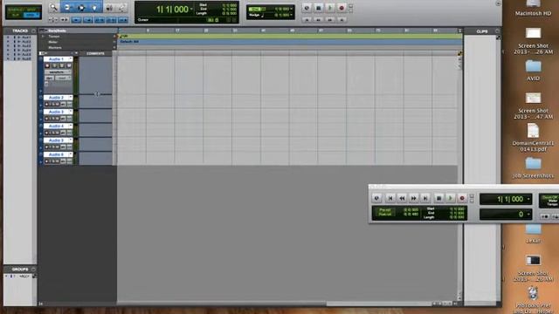Click Stop in floating Transport window
The width and height of the screenshot is (559, 314).
[438, 198]
